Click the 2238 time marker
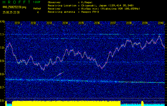This screenshot has height=106, width=167. click(129, 23)
